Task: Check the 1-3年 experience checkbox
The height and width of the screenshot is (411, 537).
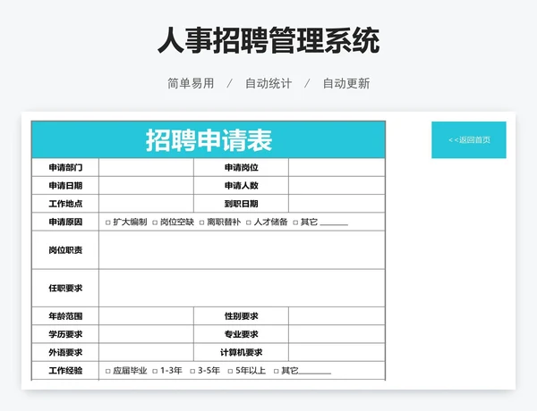Action: point(155,371)
